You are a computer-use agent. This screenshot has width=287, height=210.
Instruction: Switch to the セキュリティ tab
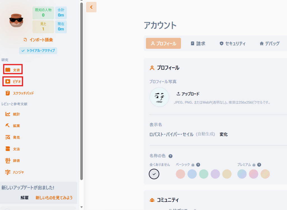(233, 44)
